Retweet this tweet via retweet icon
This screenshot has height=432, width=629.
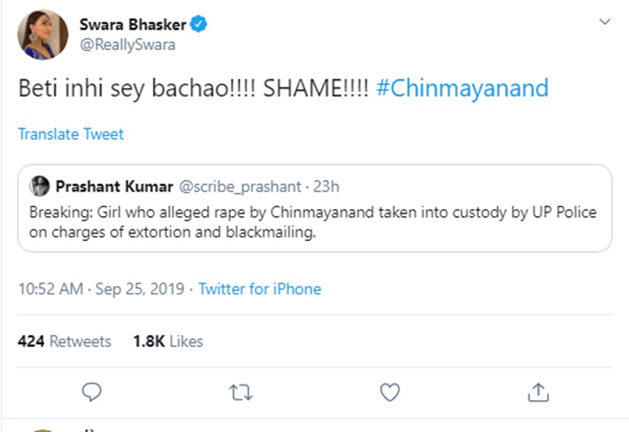(x=240, y=392)
